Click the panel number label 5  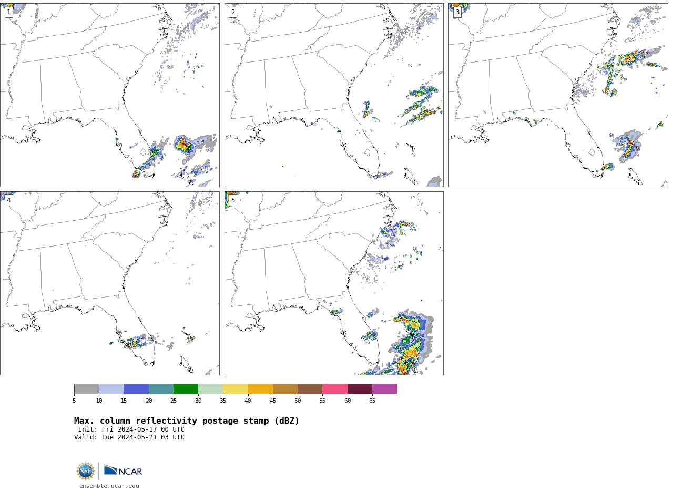(233, 200)
